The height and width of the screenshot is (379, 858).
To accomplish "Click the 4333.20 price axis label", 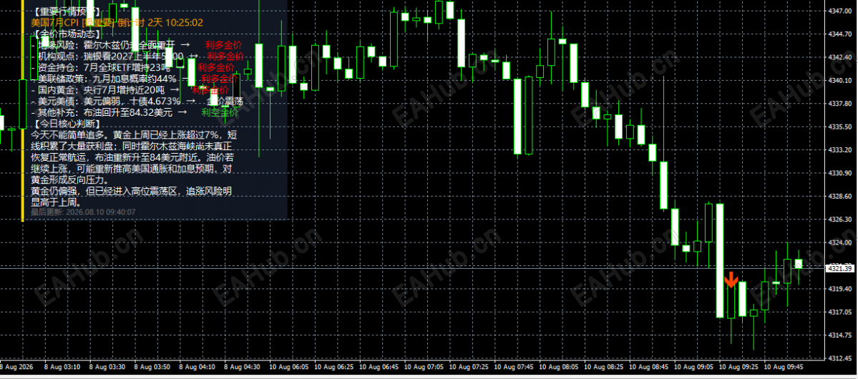I will 841,150.
